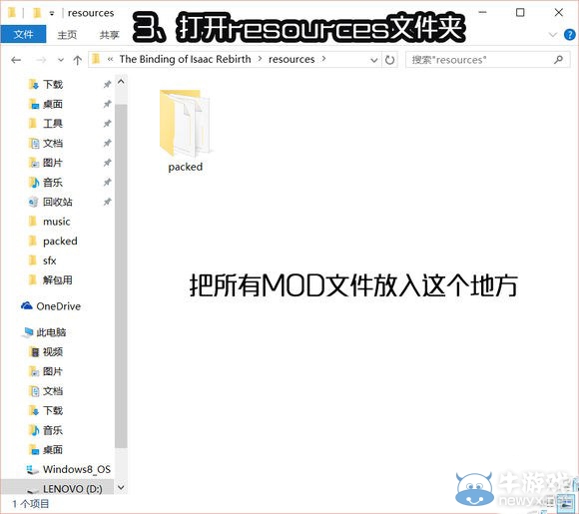
Task: Close the resources Explorer window
Action: pyautogui.click(x=559, y=13)
